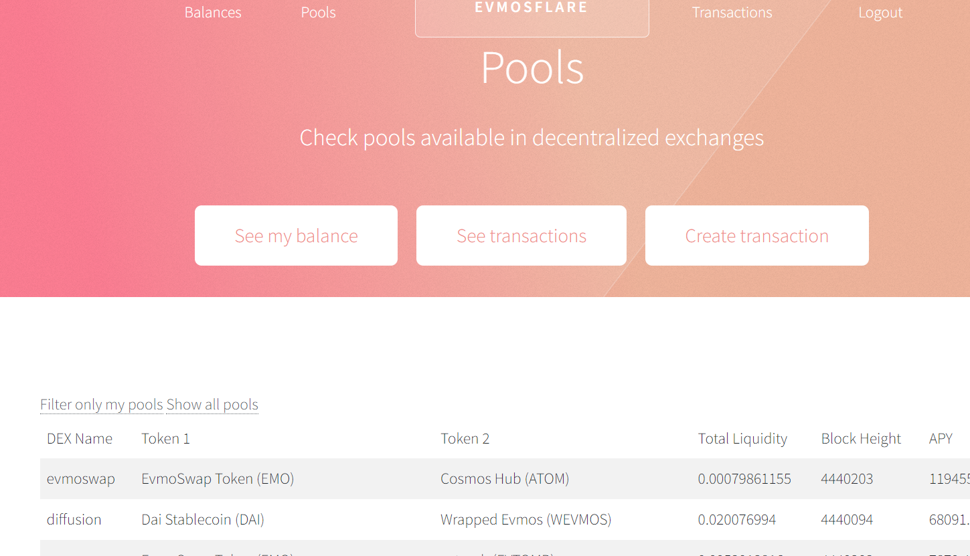
Task: Click the Token 2 column header
Action: click(x=465, y=439)
